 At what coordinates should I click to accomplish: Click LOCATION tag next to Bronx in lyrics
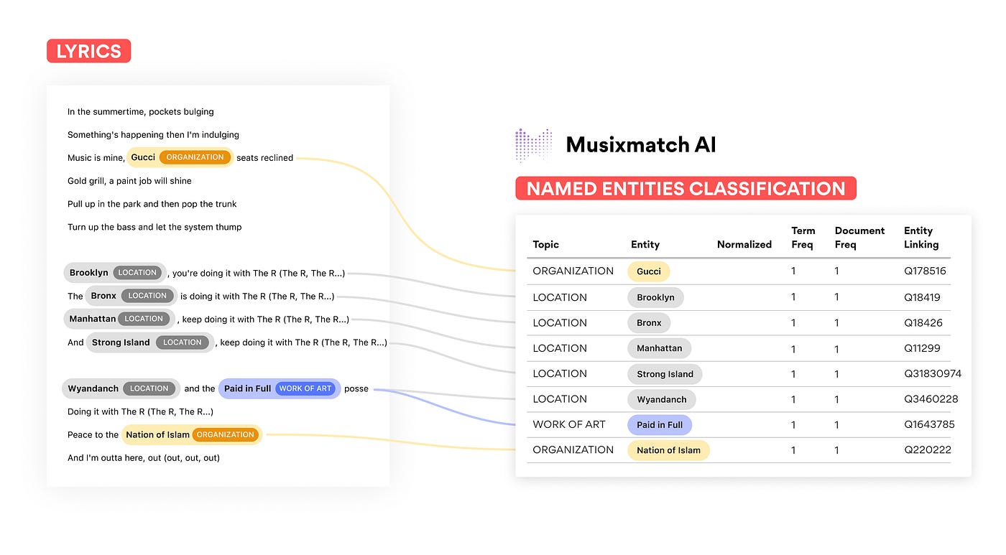pyautogui.click(x=147, y=296)
